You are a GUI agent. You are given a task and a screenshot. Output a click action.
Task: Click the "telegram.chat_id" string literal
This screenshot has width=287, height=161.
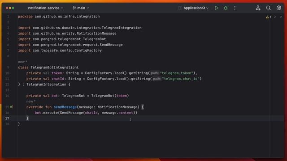pyautogui.click(x=181, y=79)
